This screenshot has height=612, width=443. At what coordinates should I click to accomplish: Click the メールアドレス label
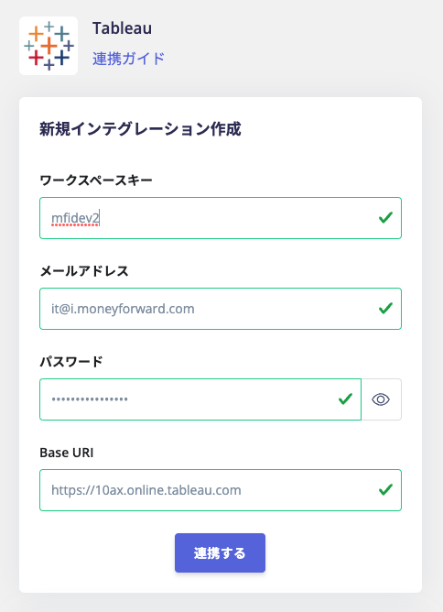[x=84, y=271]
